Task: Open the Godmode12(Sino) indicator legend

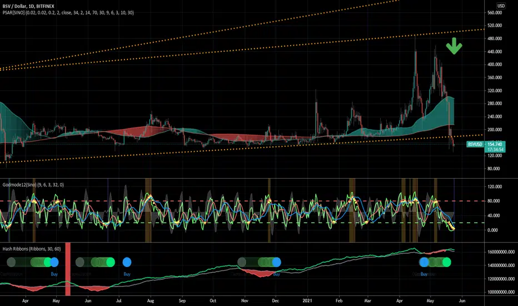Action: 33,185
